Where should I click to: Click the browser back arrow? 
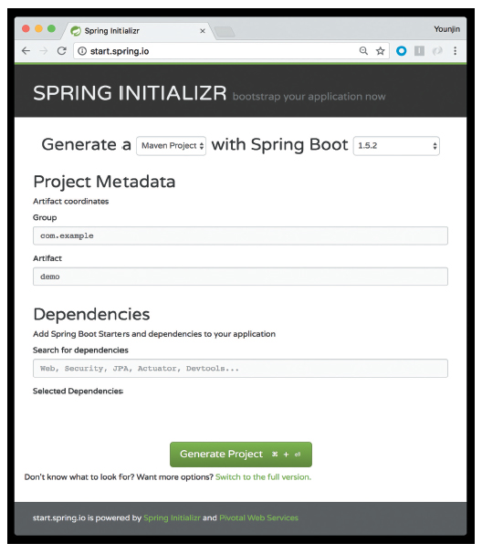(26, 51)
